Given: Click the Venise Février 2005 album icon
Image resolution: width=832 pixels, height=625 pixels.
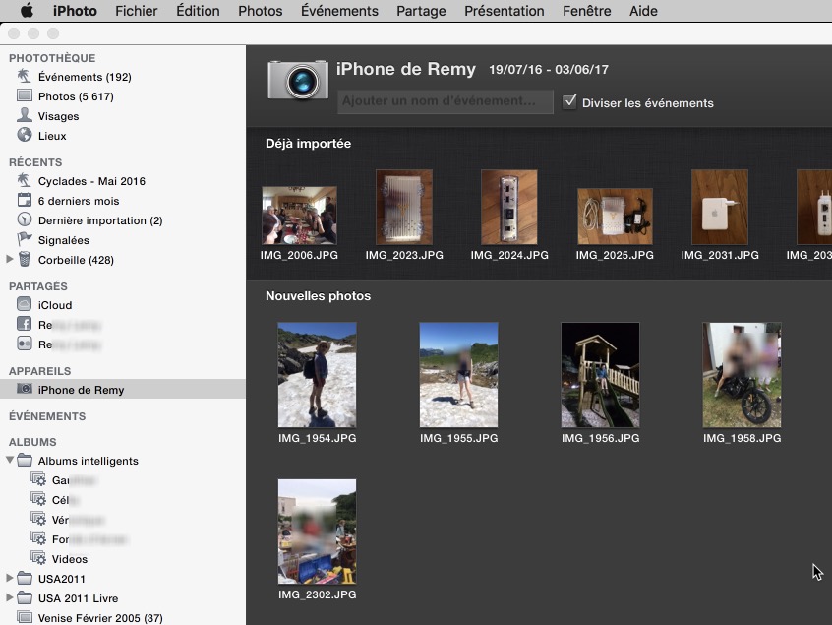Looking at the screenshot, I should (25, 617).
